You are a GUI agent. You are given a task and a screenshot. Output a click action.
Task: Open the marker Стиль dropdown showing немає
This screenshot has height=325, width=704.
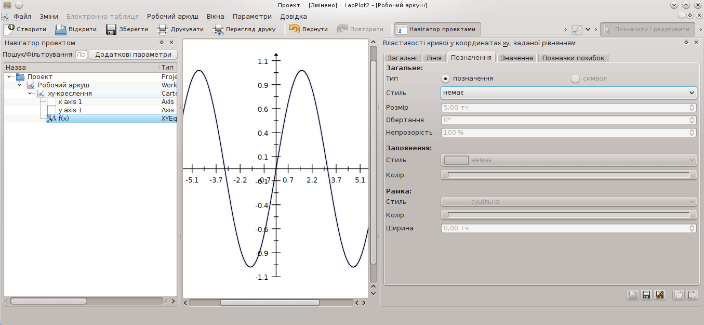tap(568, 93)
